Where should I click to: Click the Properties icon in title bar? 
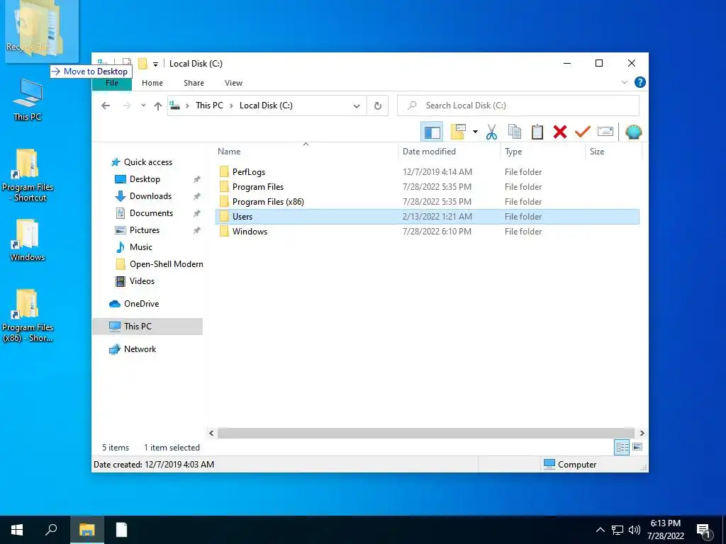(126, 63)
